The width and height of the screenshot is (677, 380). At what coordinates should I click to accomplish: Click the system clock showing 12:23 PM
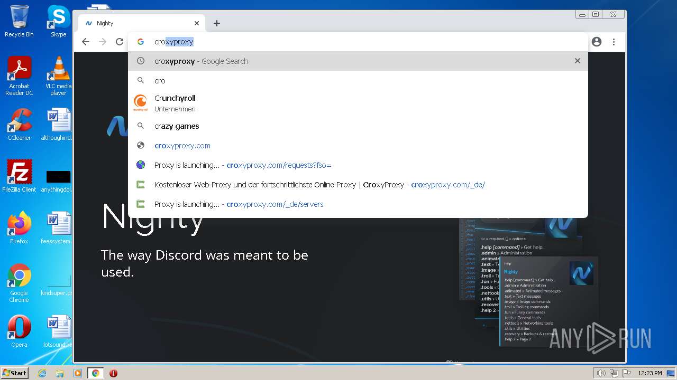650,373
